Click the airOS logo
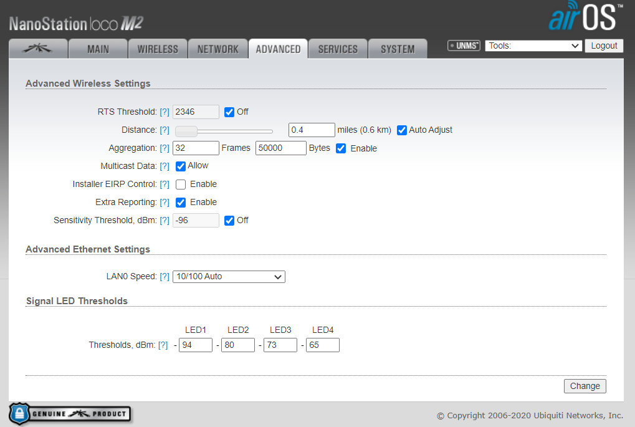The image size is (635, 427). point(585,16)
